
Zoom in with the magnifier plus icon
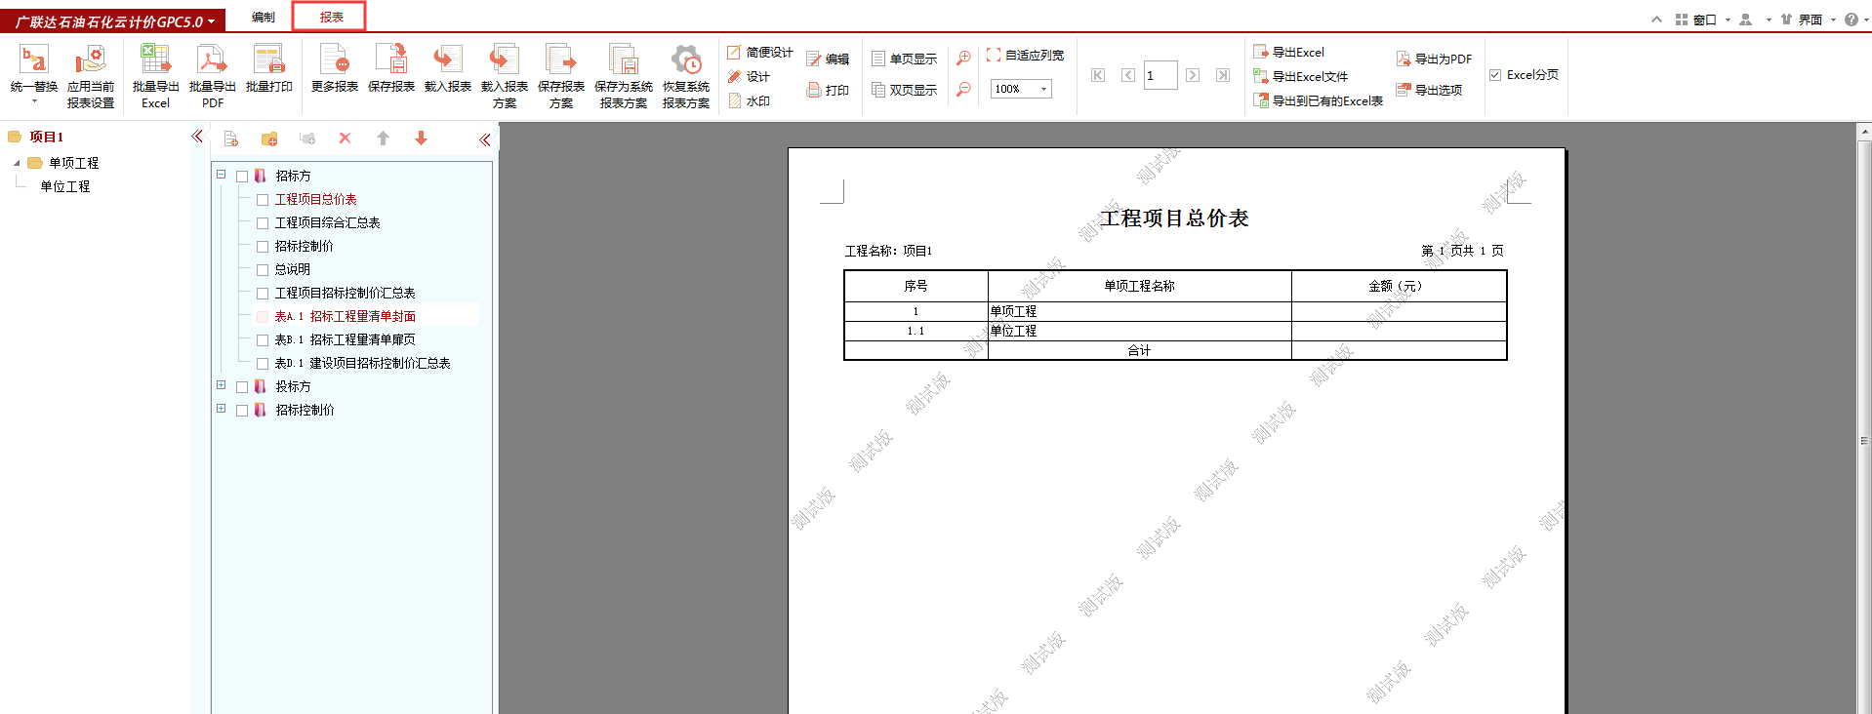(x=963, y=59)
